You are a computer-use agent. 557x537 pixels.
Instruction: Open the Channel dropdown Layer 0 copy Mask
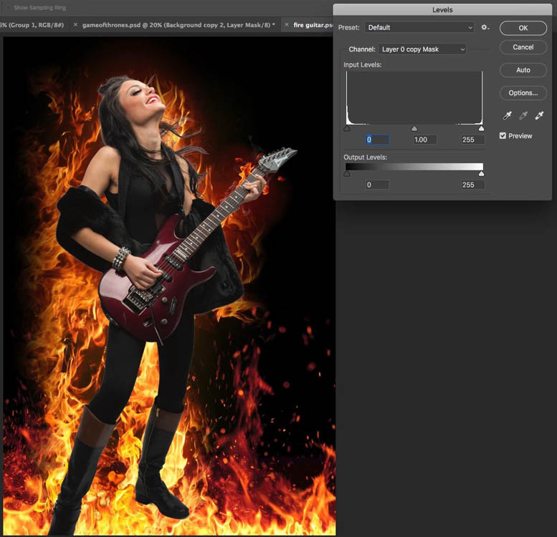coord(422,49)
